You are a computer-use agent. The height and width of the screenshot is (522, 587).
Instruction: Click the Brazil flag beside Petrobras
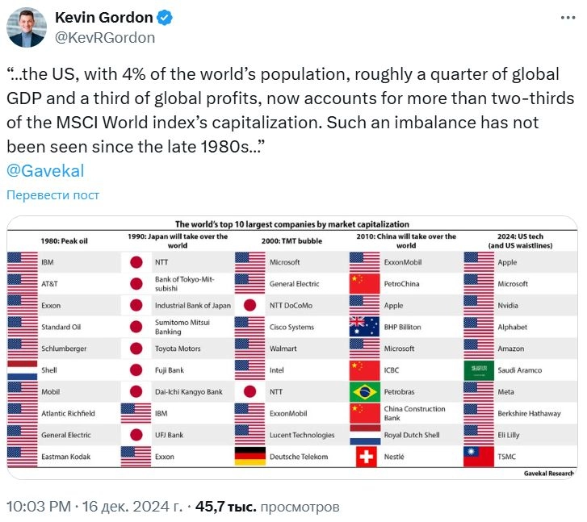pyautogui.click(x=364, y=392)
